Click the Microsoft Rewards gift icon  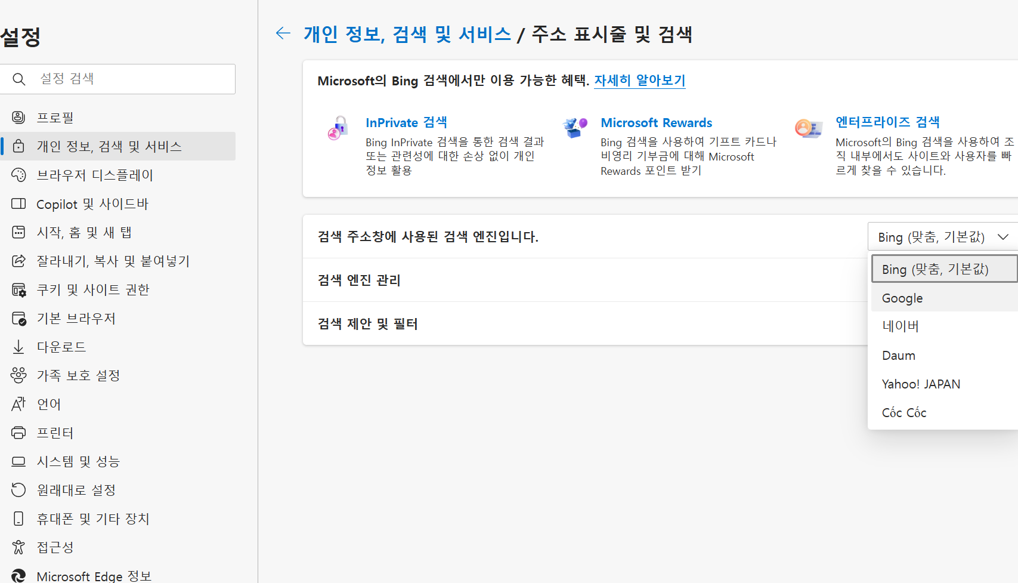pyautogui.click(x=574, y=128)
